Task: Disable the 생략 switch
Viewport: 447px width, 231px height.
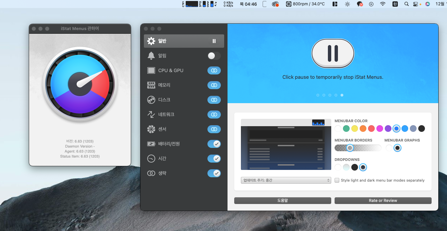Action: pos(214,173)
